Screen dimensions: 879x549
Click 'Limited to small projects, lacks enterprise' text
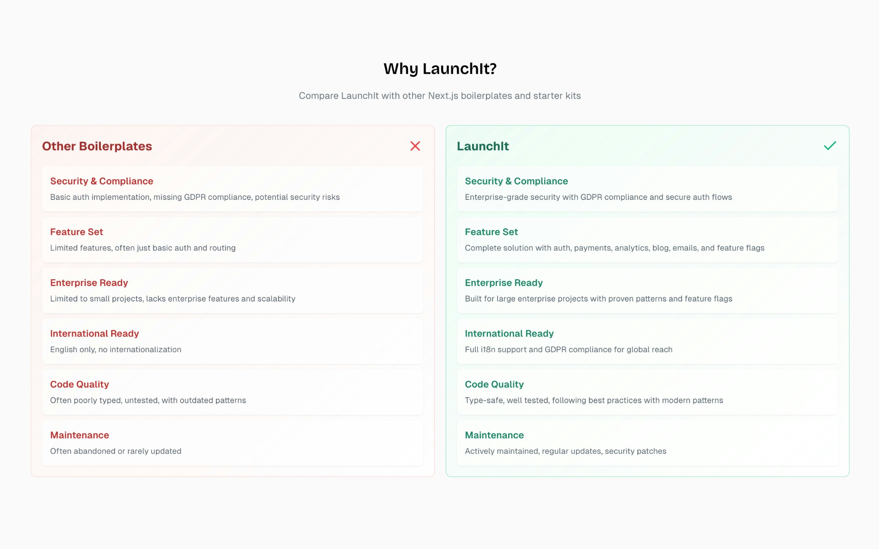coord(173,299)
